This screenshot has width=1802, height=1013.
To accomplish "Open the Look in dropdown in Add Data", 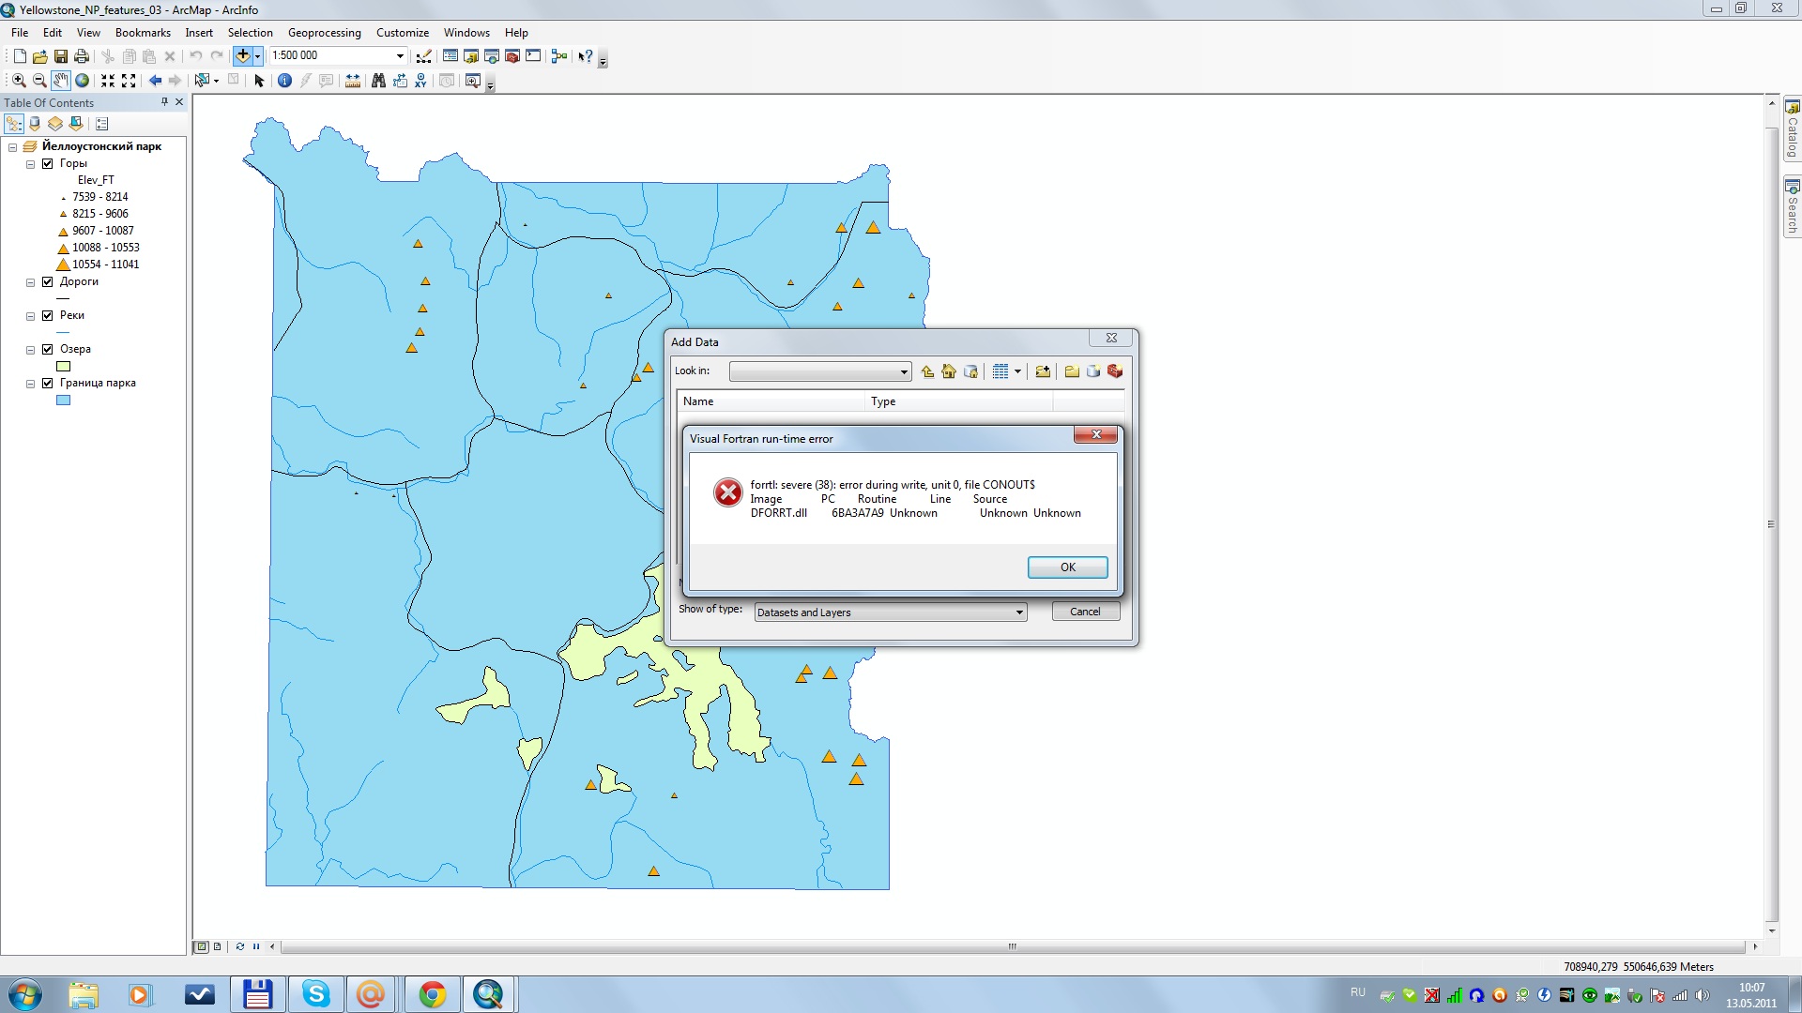I will (x=904, y=372).
